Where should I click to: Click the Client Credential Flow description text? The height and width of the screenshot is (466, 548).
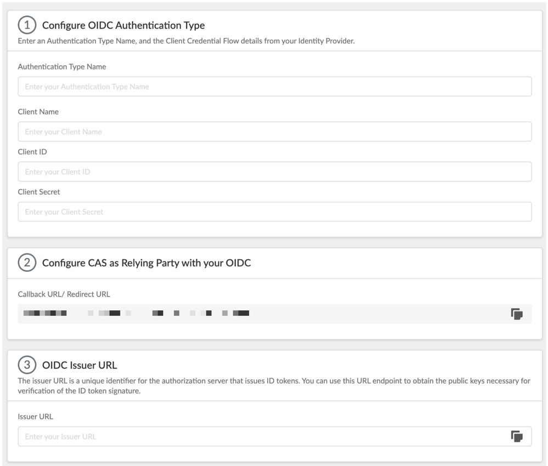tap(187, 41)
